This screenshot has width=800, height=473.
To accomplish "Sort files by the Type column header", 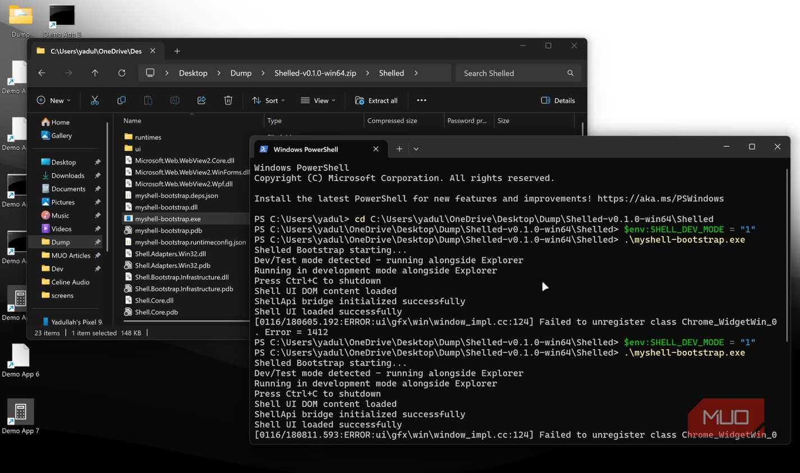I will [x=314, y=120].
